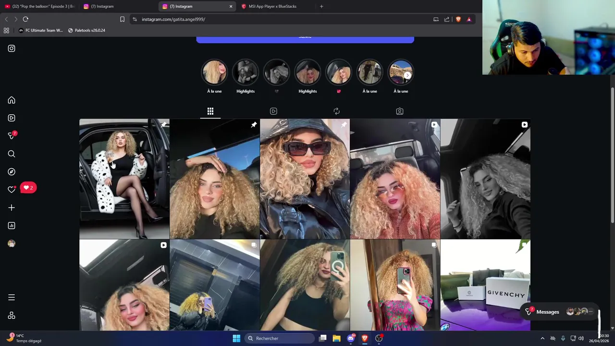Viewport: 615px width, 346px height.
Task: Open the mirror selfie post with pink dress
Action: (395, 285)
